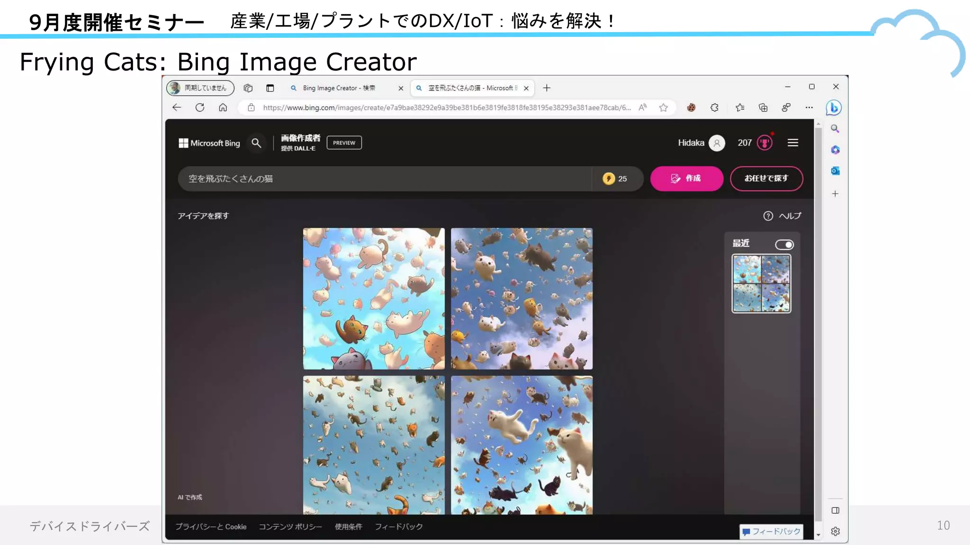Toggle the 最近 recent switch
This screenshot has width=970, height=545.
tap(784, 245)
